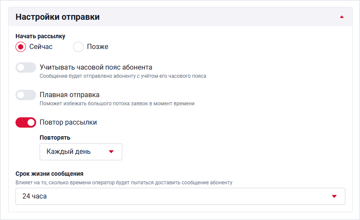Click red arrow in 24 часа dropdown
This screenshot has height=220, width=360.
(x=334, y=196)
